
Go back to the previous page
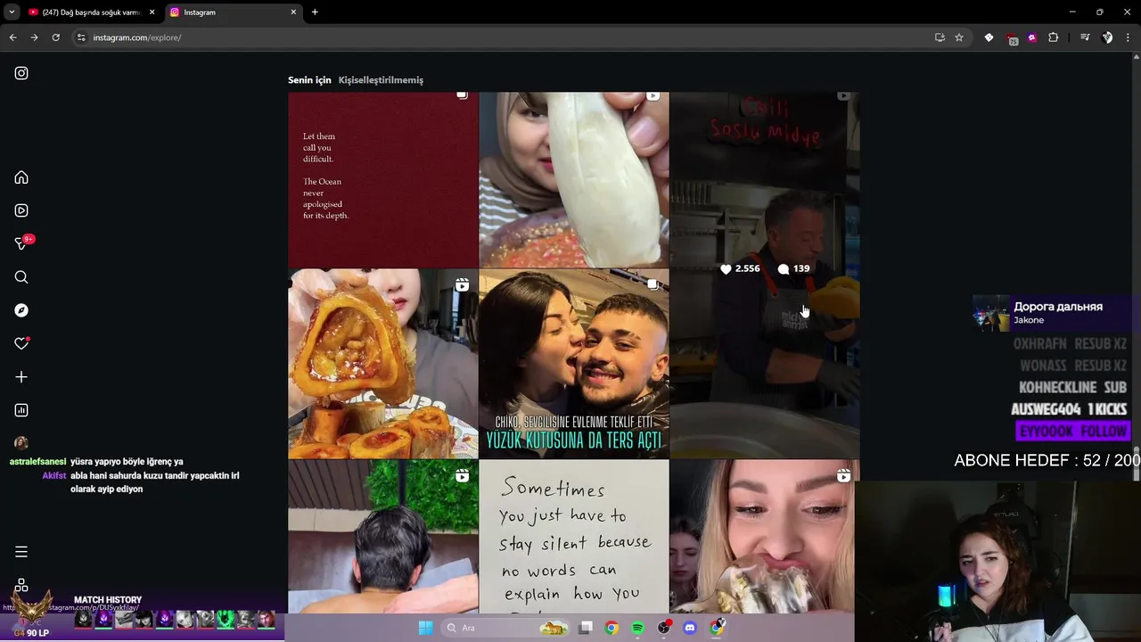click(x=12, y=37)
